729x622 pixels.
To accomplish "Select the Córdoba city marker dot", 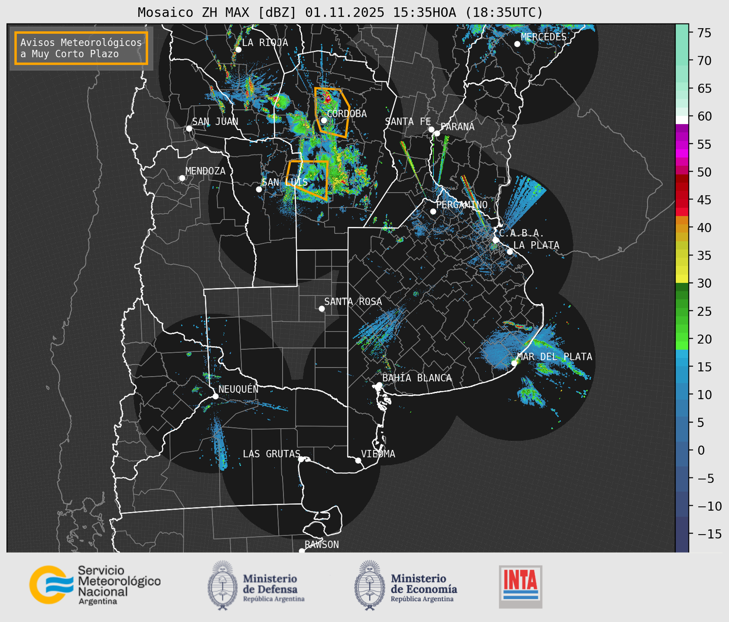I will [x=324, y=120].
